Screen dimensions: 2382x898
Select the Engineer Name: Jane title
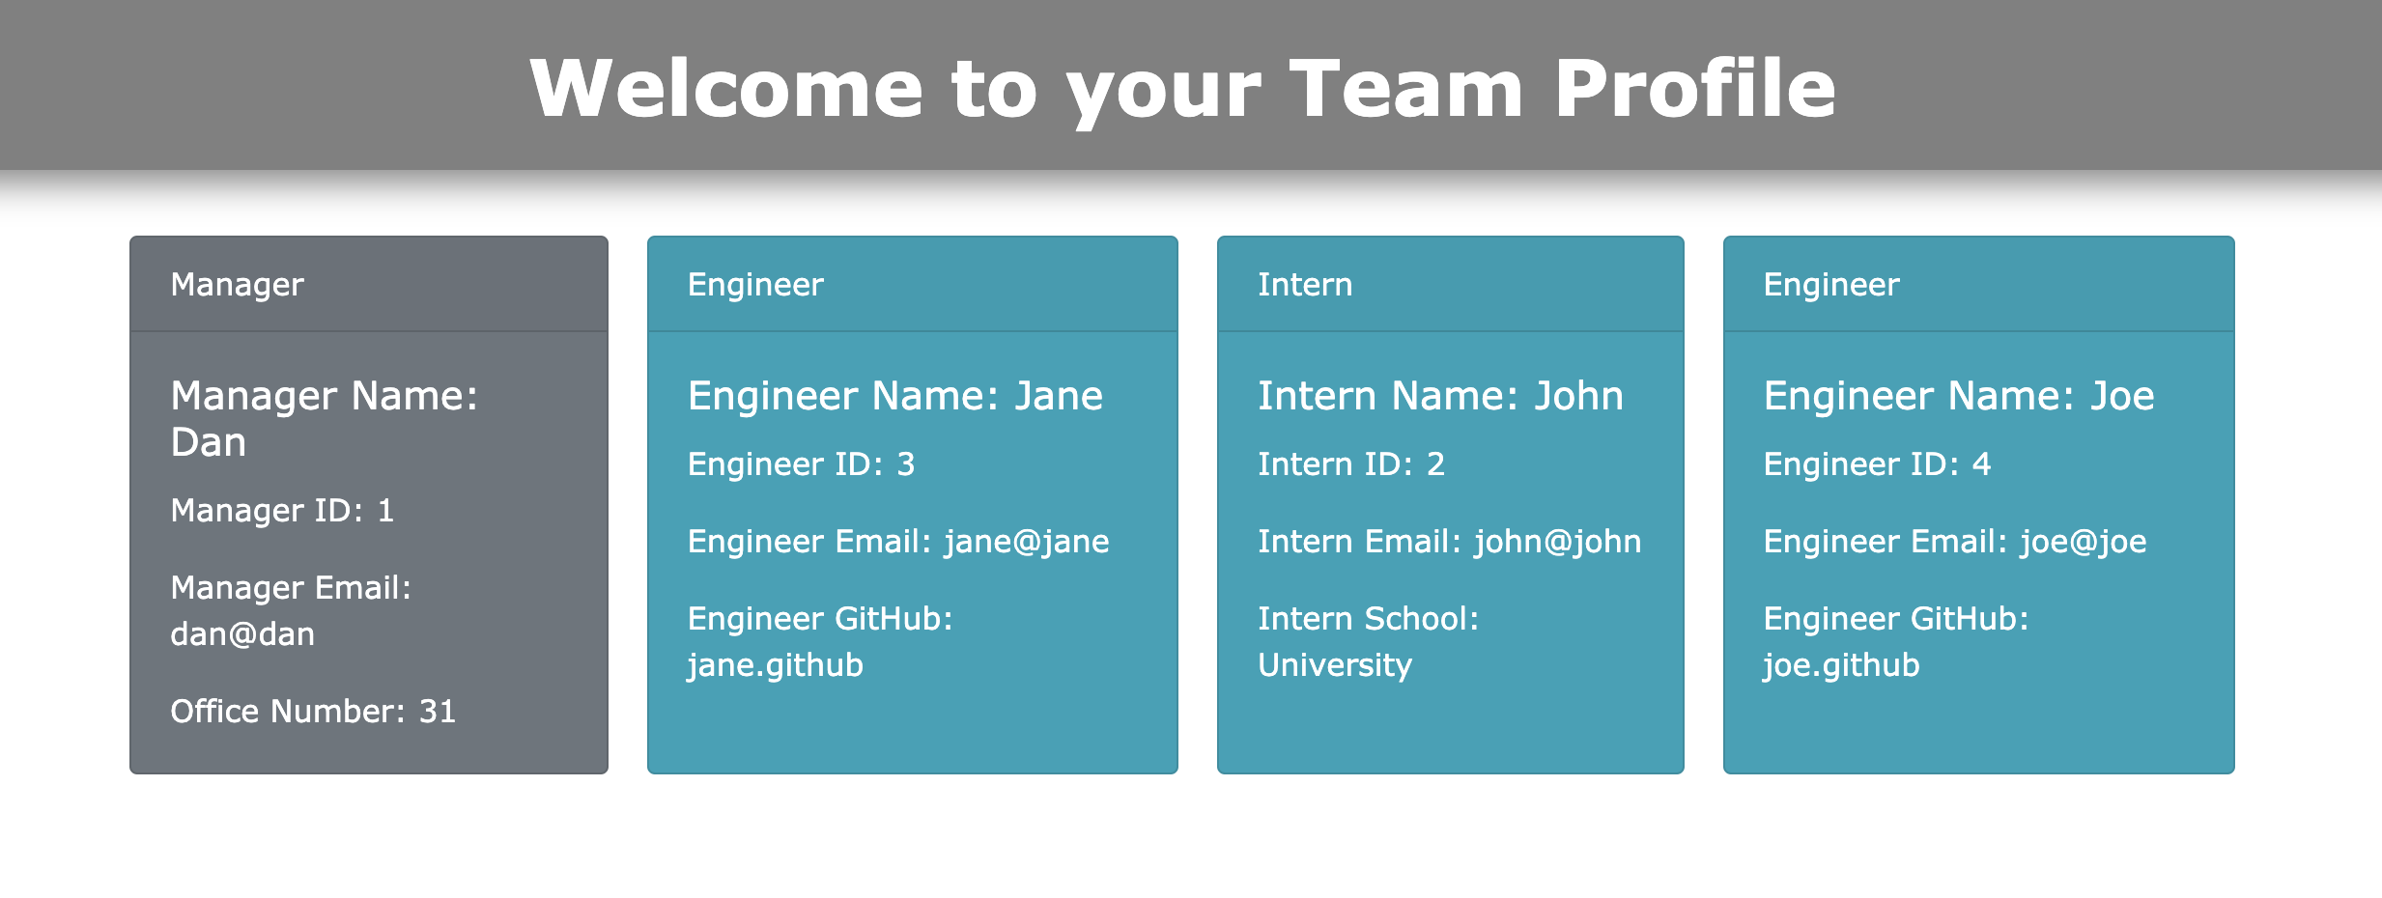[894, 396]
